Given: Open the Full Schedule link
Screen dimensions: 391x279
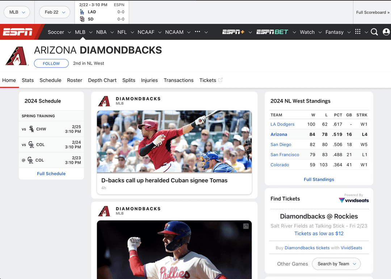Looking at the screenshot, I should (51, 174).
